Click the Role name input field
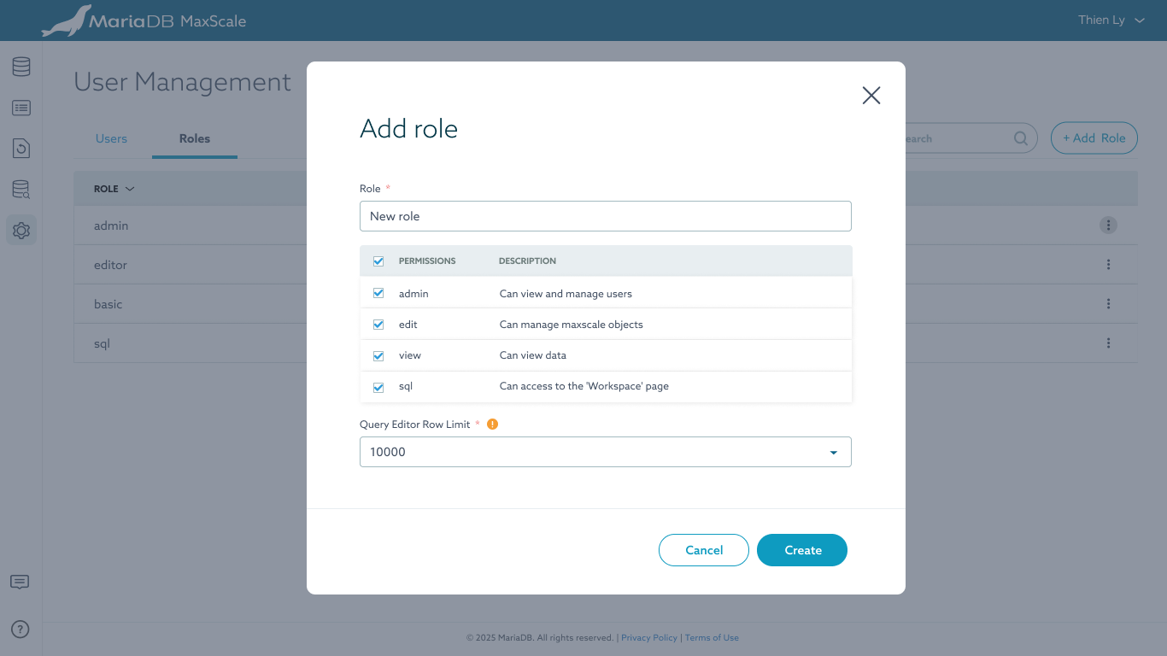Screen dimensions: 1167x656 [x=605, y=216]
